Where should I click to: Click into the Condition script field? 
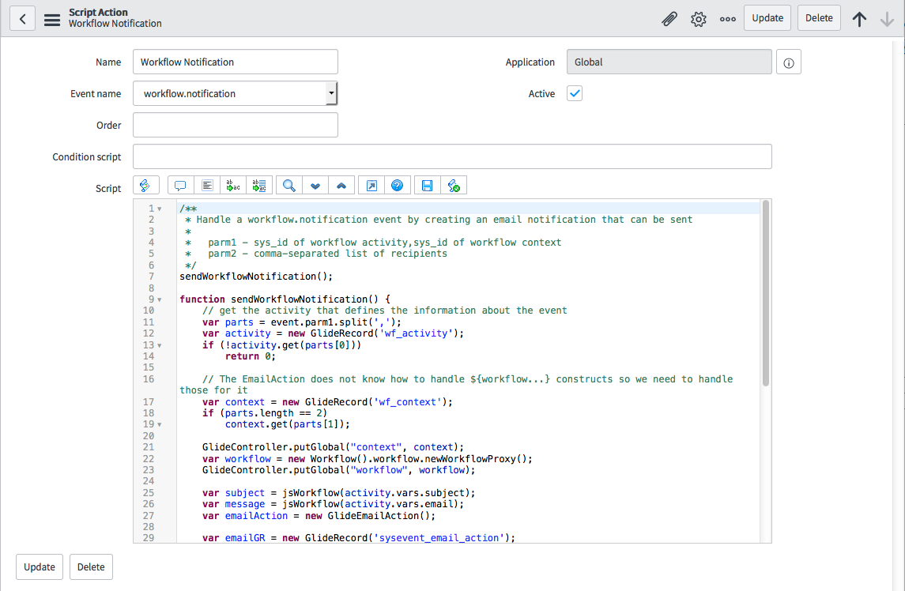pyautogui.click(x=452, y=156)
